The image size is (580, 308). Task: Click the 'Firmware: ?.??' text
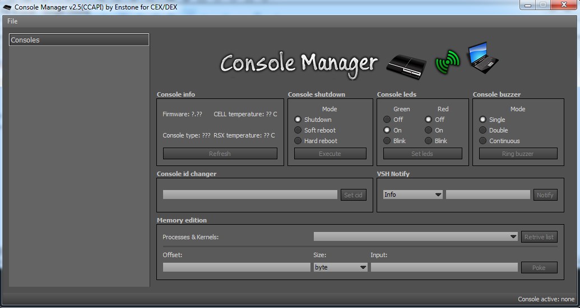(x=182, y=115)
